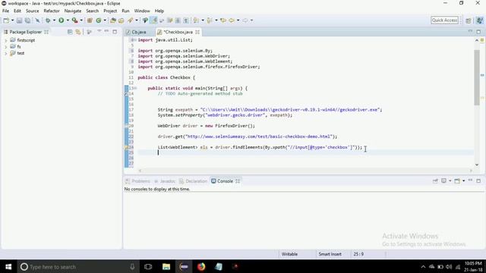This screenshot has width=486, height=273.
Task: Click the Last Edit Location icon
Action: 223,20
